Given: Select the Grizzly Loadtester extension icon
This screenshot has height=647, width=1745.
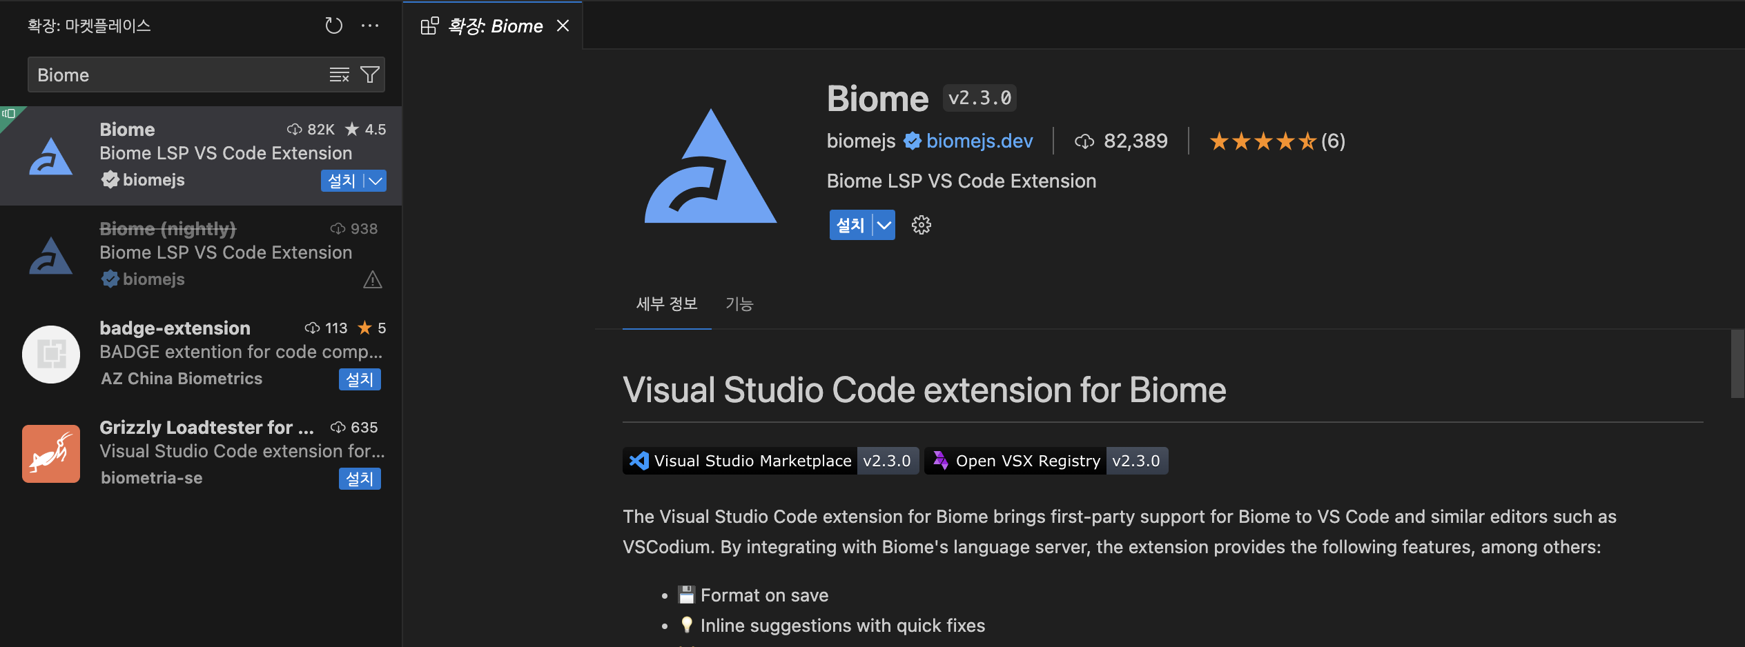Looking at the screenshot, I should [x=51, y=453].
